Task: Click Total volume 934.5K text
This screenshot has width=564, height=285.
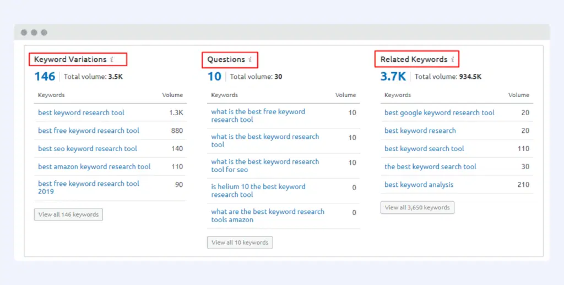Action: pos(448,77)
